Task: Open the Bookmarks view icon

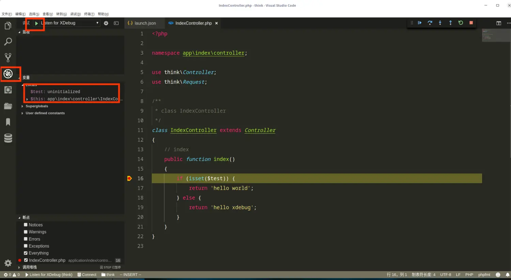Action: (x=8, y=122)
